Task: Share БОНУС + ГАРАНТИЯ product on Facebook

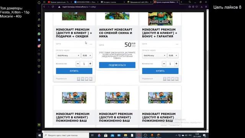Action: tap(165, 79)
